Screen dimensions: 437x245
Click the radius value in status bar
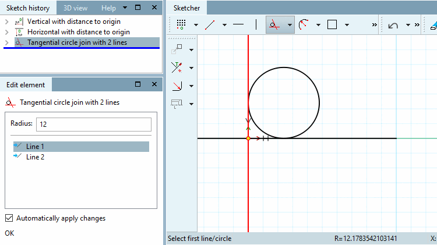click(x=366, y=239)
